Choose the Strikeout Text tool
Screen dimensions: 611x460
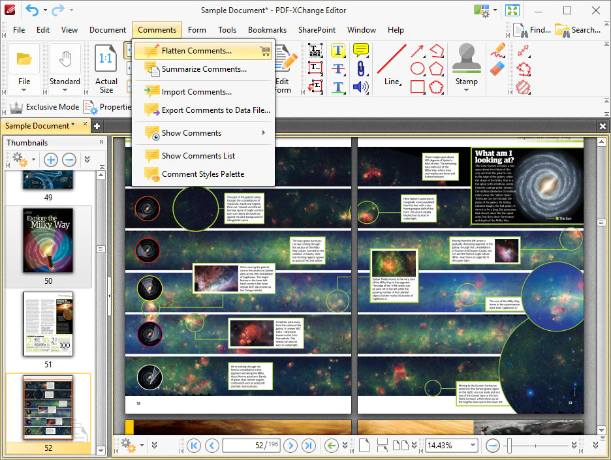338,69
